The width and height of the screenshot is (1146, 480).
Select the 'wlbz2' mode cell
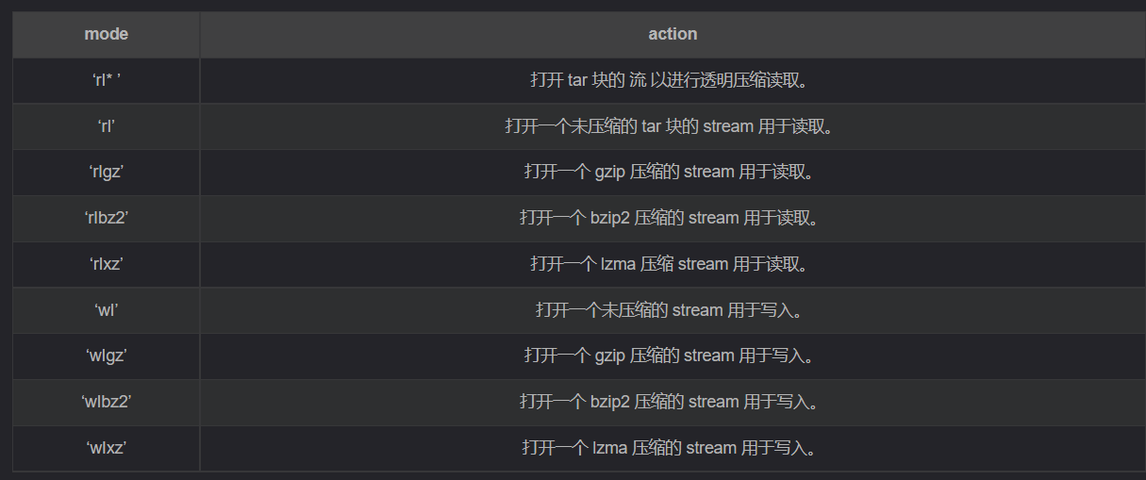[107, 402]
